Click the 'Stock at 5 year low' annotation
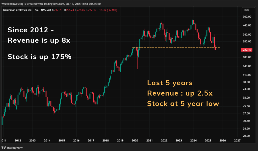The height and width of the screenshot is (151, 258). pyautogui.click(x=183, y=104)
